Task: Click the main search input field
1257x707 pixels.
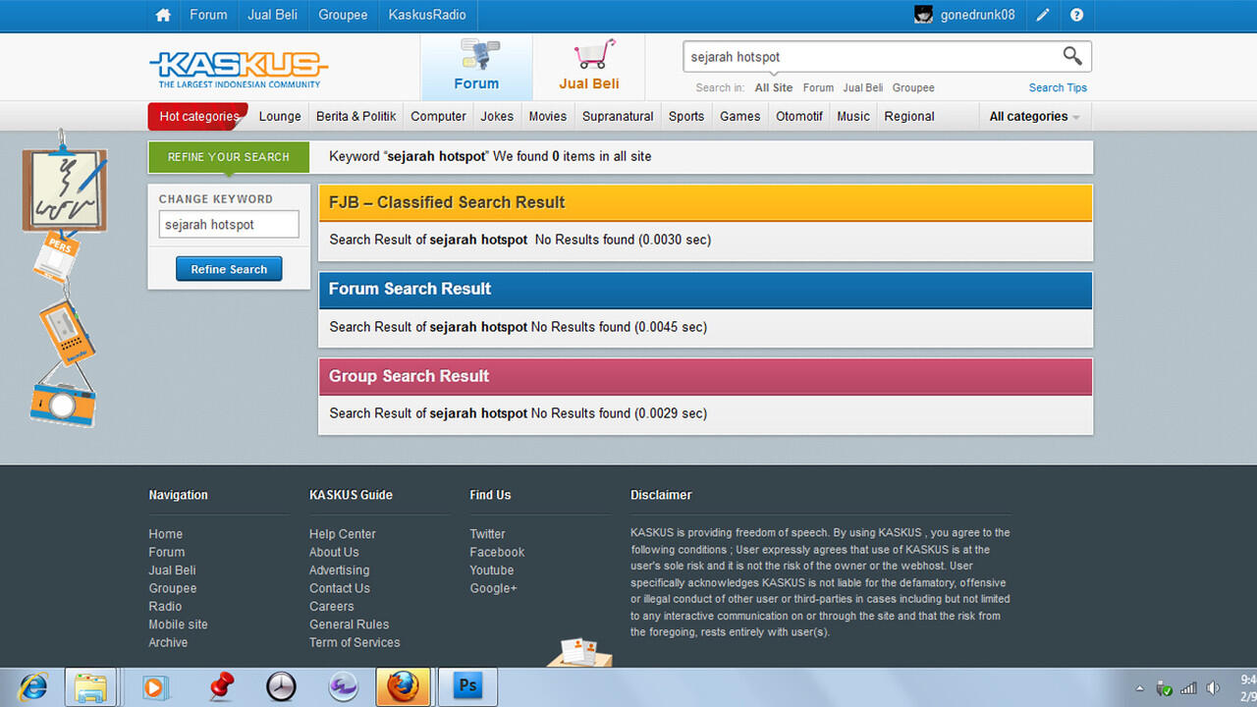Action: coord(872,57)
